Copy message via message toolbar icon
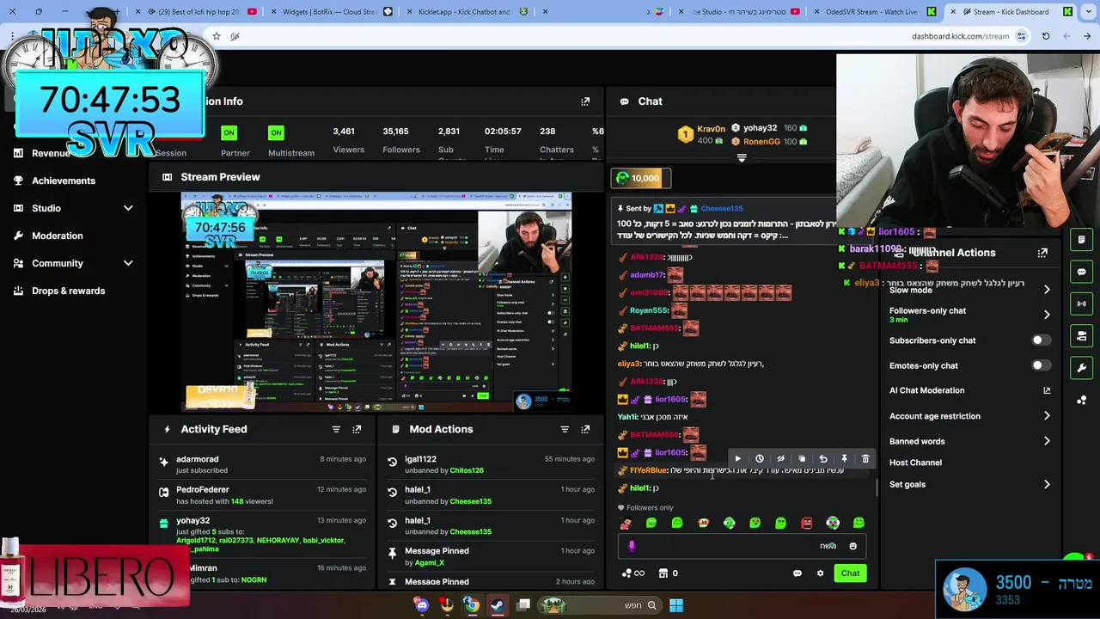This screenshot has height=619, width=1100. [802, 459]
